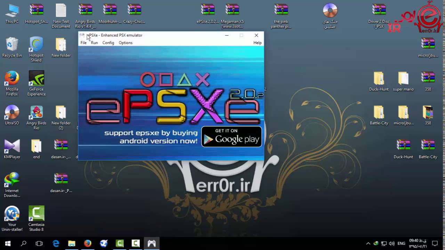Select the Hotspot_Sh... archive on desktop
The image size is (445, 250).
coord(37,14)
